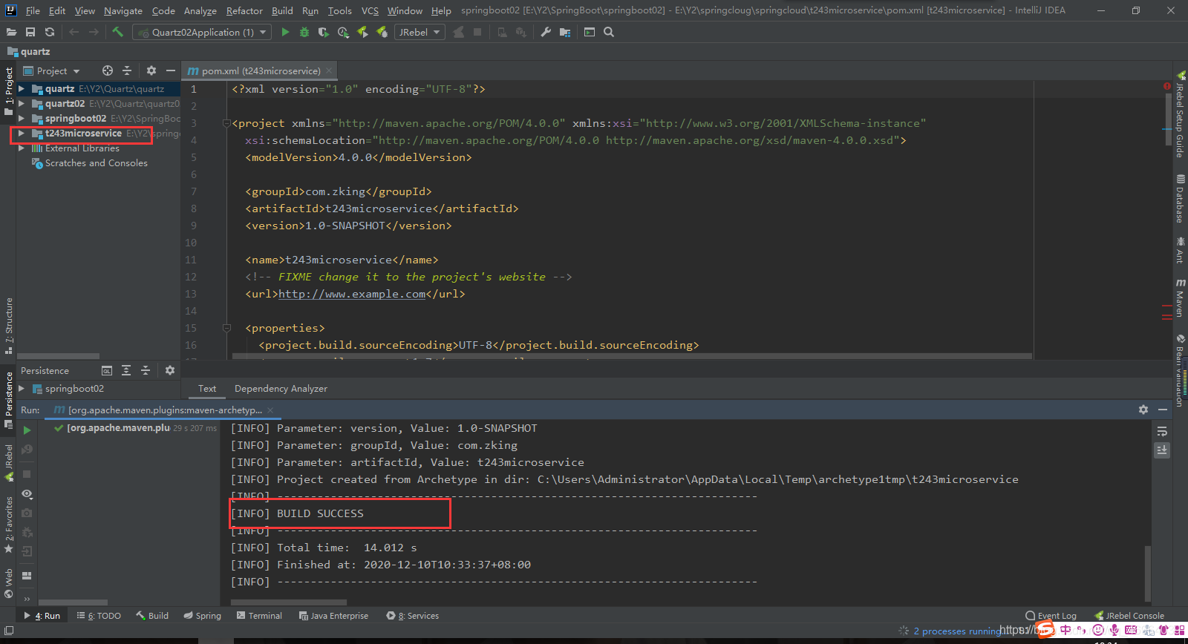Collapse all in the Persistence panel

[146, 370]
